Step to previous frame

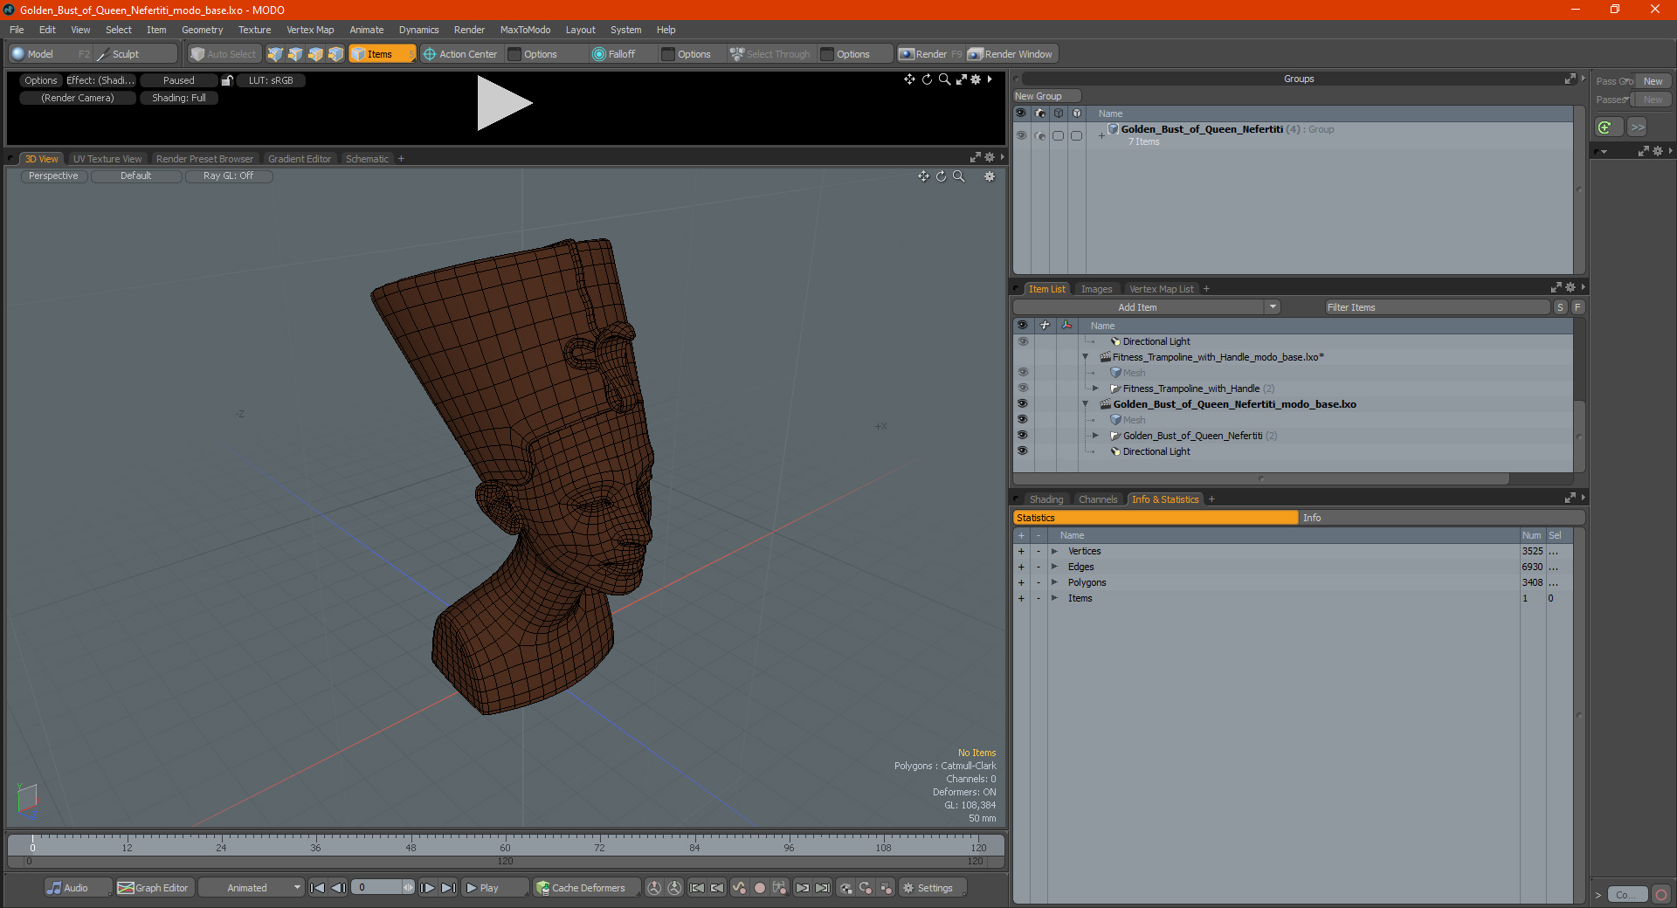coord(339,888)
